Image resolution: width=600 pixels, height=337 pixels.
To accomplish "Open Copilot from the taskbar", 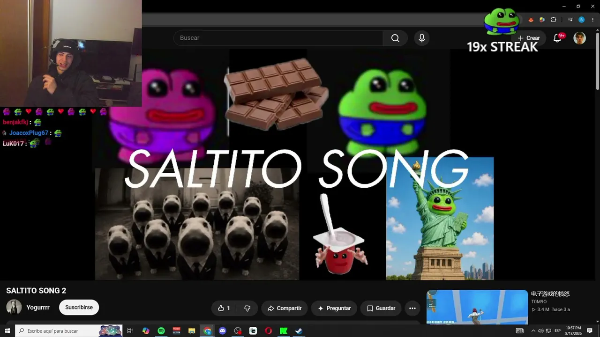I will (146, 331).
